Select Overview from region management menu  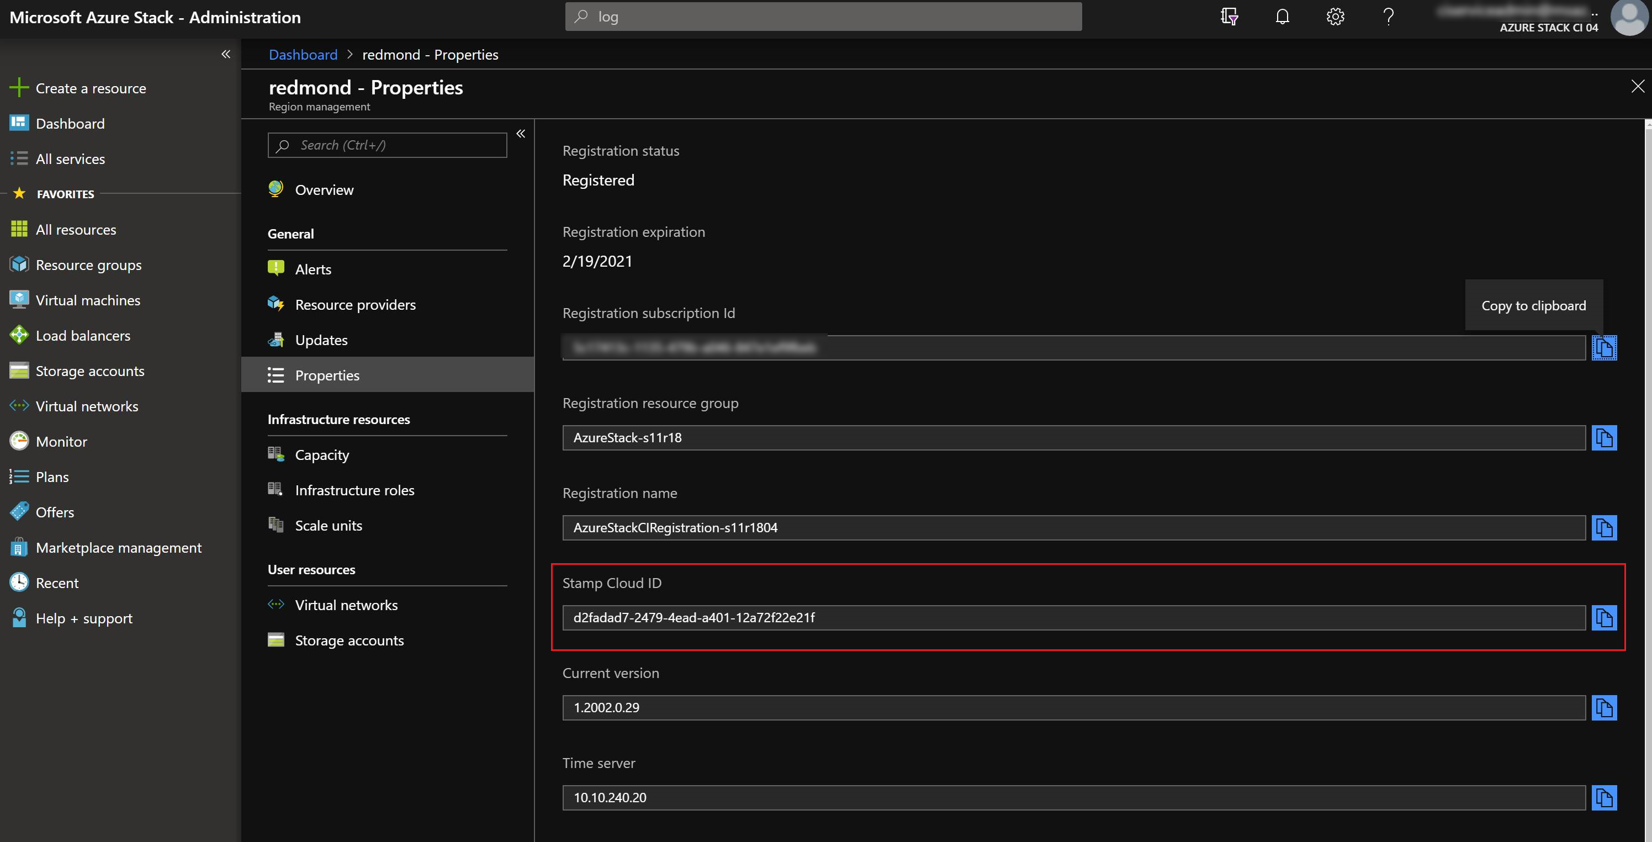(x=324, y=189)
